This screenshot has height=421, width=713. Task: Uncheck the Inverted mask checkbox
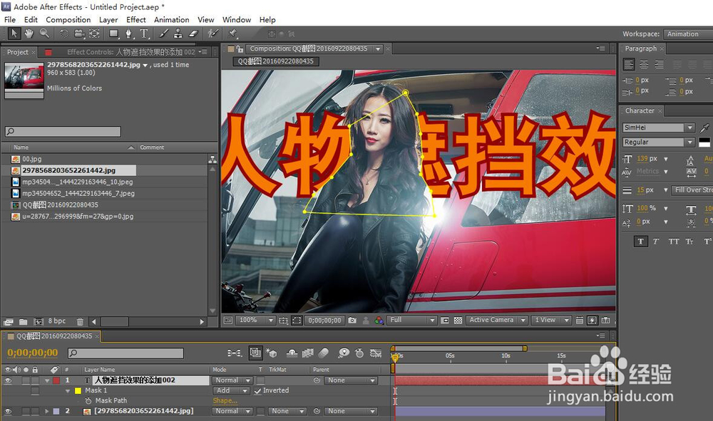tap(258, 391)
